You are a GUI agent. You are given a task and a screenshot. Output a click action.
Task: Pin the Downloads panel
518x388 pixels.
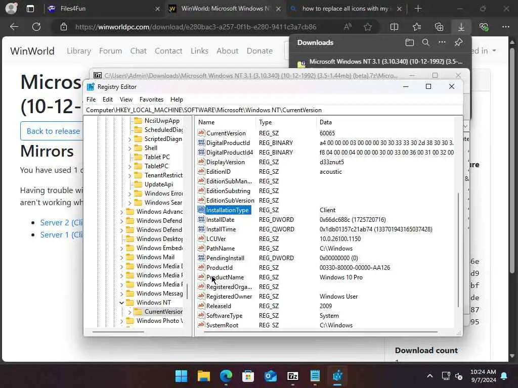point(458,42)
